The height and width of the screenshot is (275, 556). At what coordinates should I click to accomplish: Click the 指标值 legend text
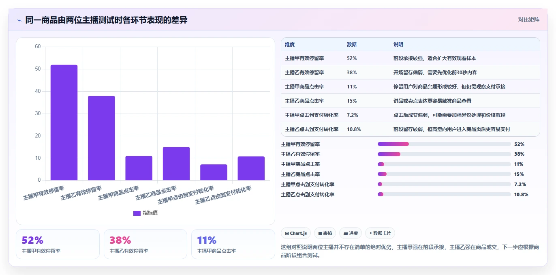coord(150,213)
